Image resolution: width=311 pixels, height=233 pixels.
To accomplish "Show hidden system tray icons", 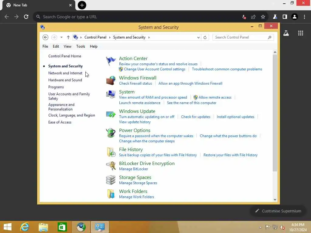I will tap(260, 227).
